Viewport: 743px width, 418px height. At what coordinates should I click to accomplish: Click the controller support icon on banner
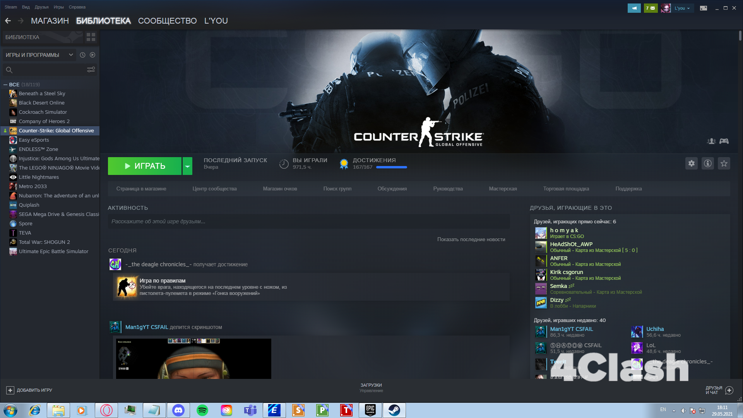[x=724, y=141]
